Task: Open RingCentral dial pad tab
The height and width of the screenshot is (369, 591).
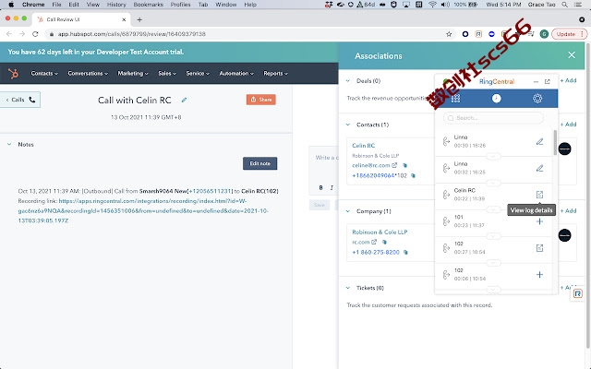Action: click(x=455, y=99)
